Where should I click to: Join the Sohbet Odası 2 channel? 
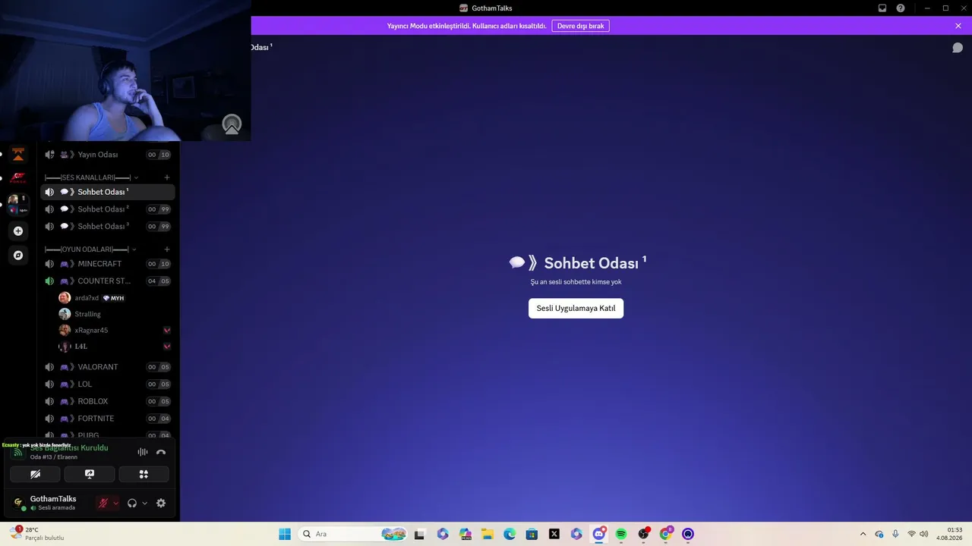point(107,209)
